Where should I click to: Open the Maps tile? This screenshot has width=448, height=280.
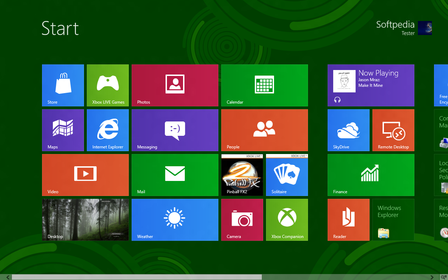(x=63, y=130)
